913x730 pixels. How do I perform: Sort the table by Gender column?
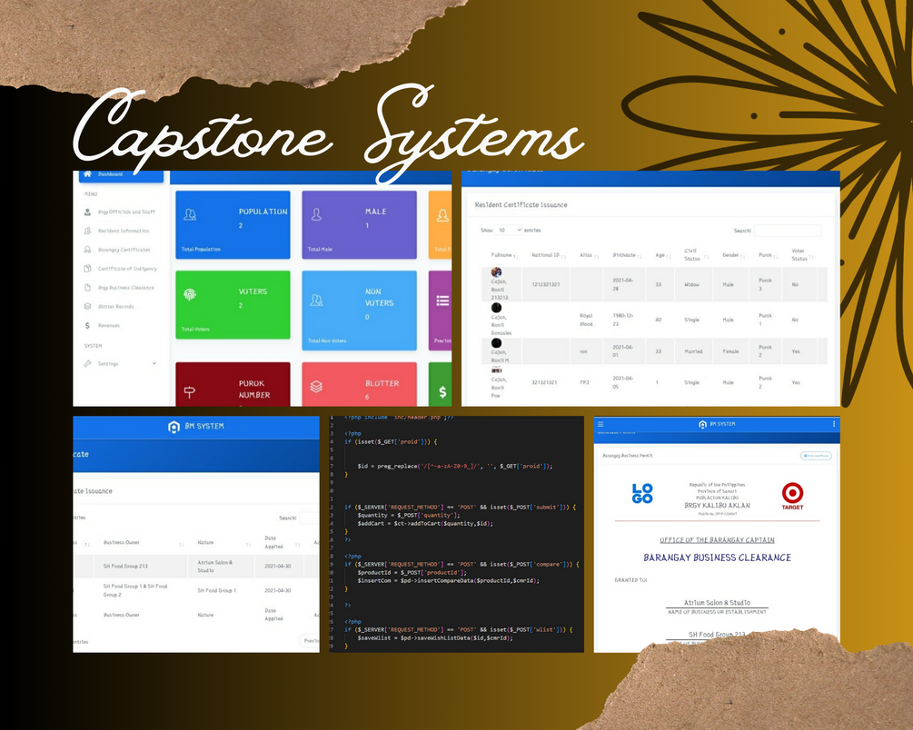[734, 255]
